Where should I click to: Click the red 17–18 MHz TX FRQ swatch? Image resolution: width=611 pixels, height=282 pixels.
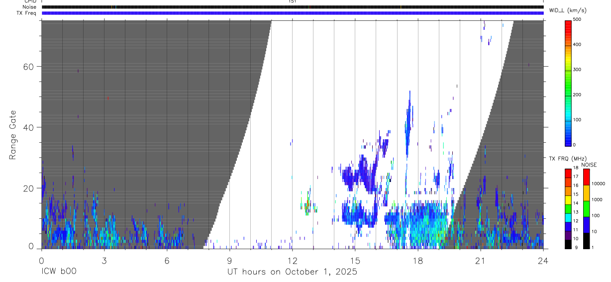coord(568,173)
